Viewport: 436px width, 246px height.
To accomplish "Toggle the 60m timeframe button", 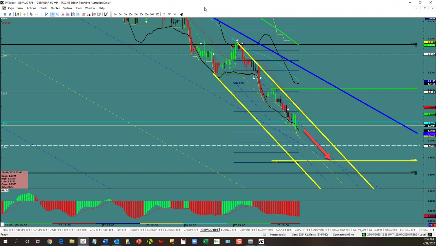I will tap(146, 14).
